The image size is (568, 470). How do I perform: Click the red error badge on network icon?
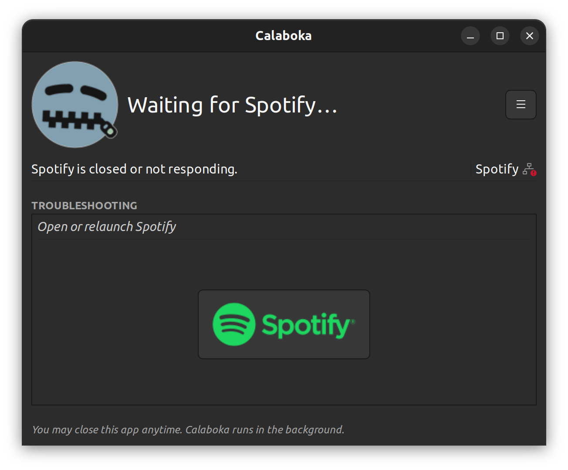534,173
